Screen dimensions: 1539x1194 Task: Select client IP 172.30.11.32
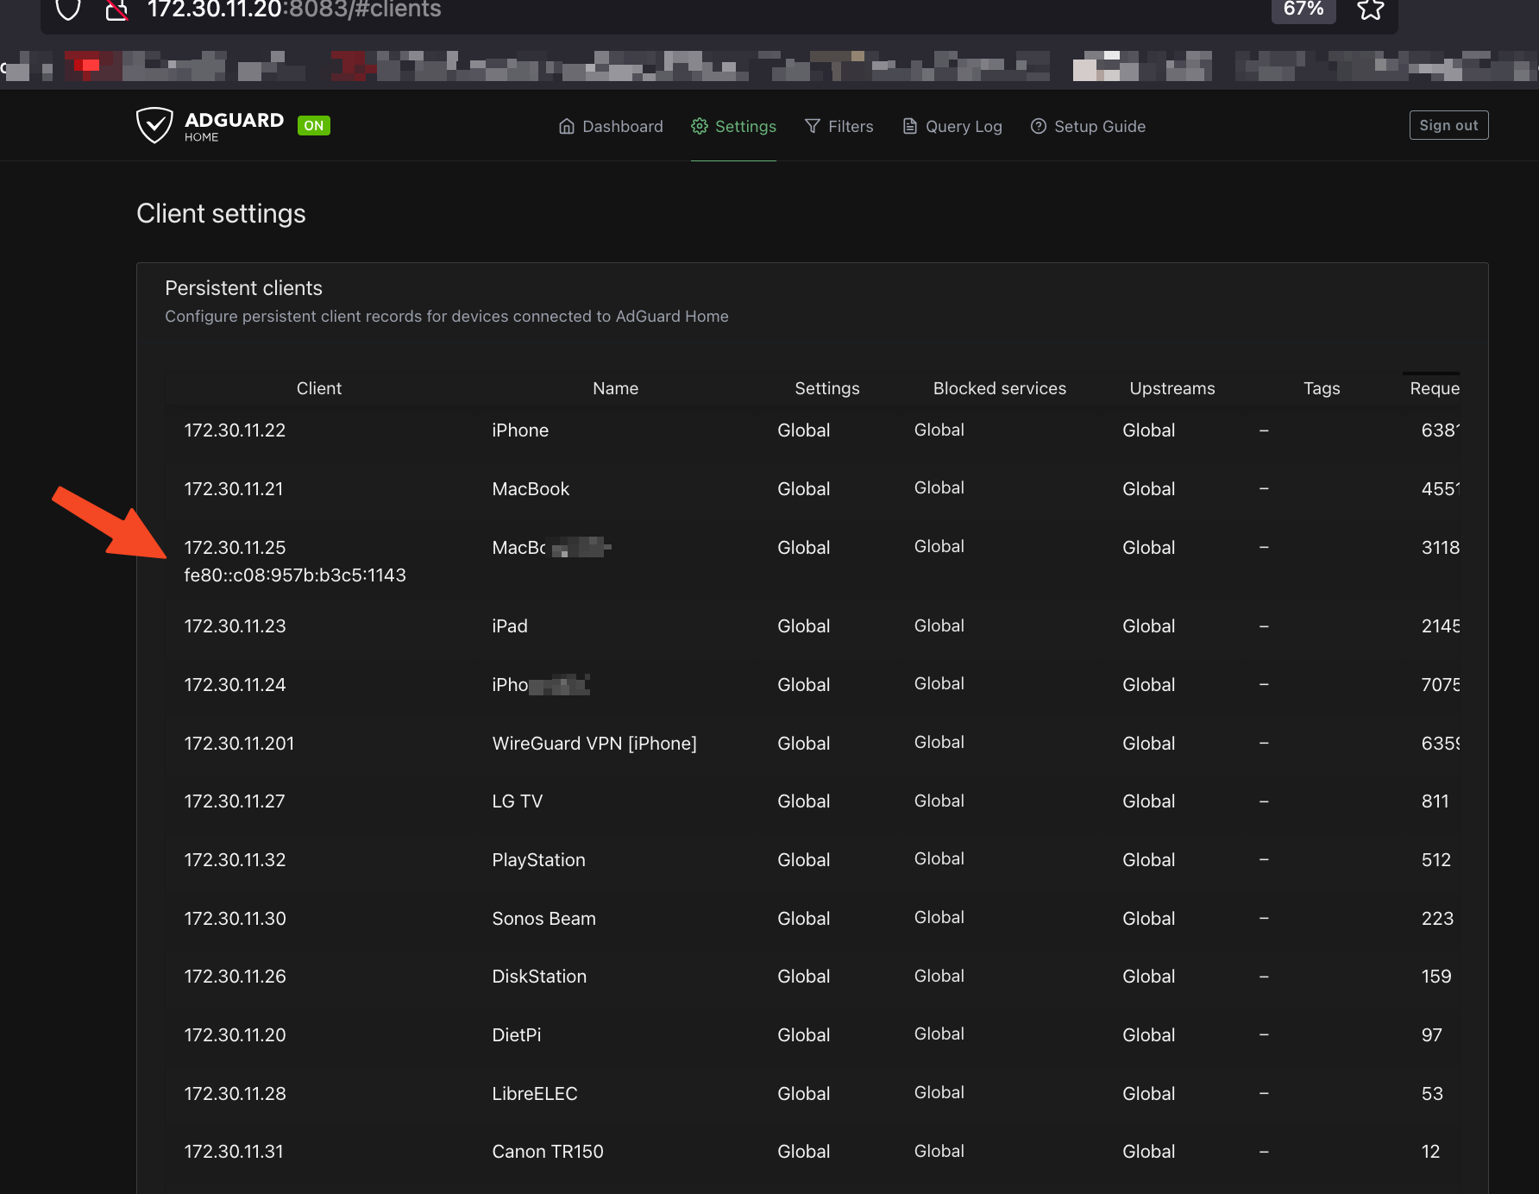pos(235,860)
